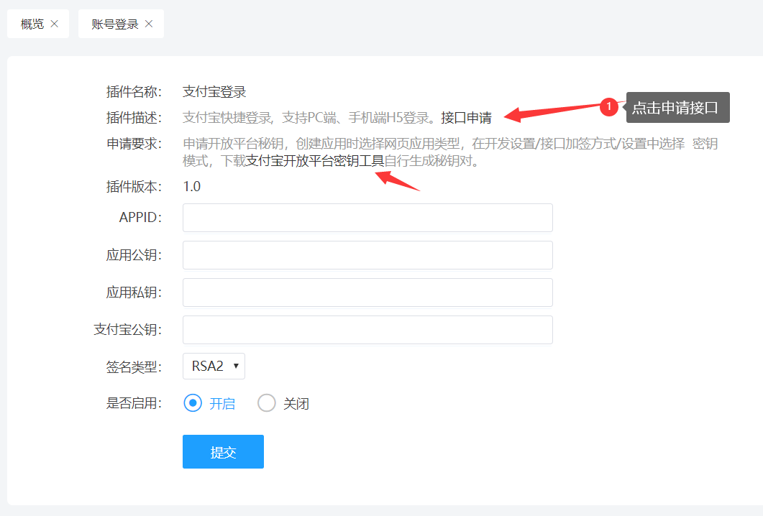Screen dimensions: 763x516
Task: Click the 插件名称 label
Action: [134, 91]
